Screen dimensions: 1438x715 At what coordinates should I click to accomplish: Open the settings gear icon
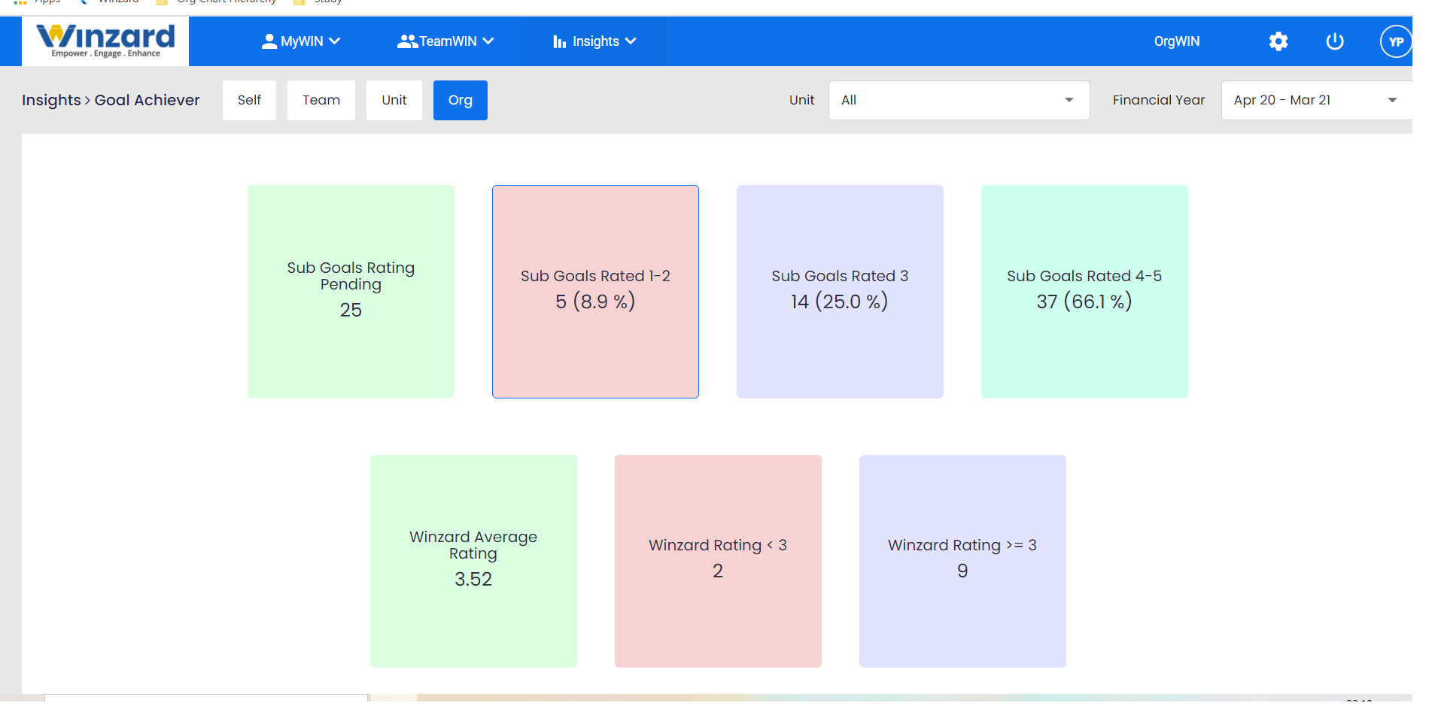click(1277, 41)
